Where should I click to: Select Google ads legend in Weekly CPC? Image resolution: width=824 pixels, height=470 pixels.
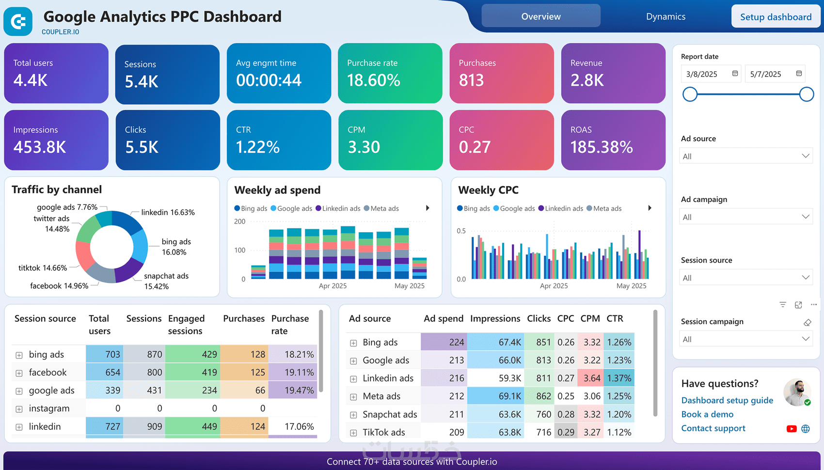[514, 208]
